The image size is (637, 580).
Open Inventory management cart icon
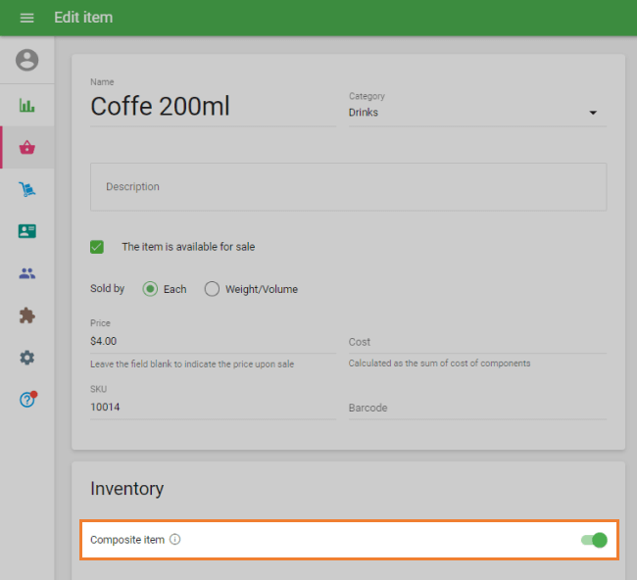coord(26,189)
